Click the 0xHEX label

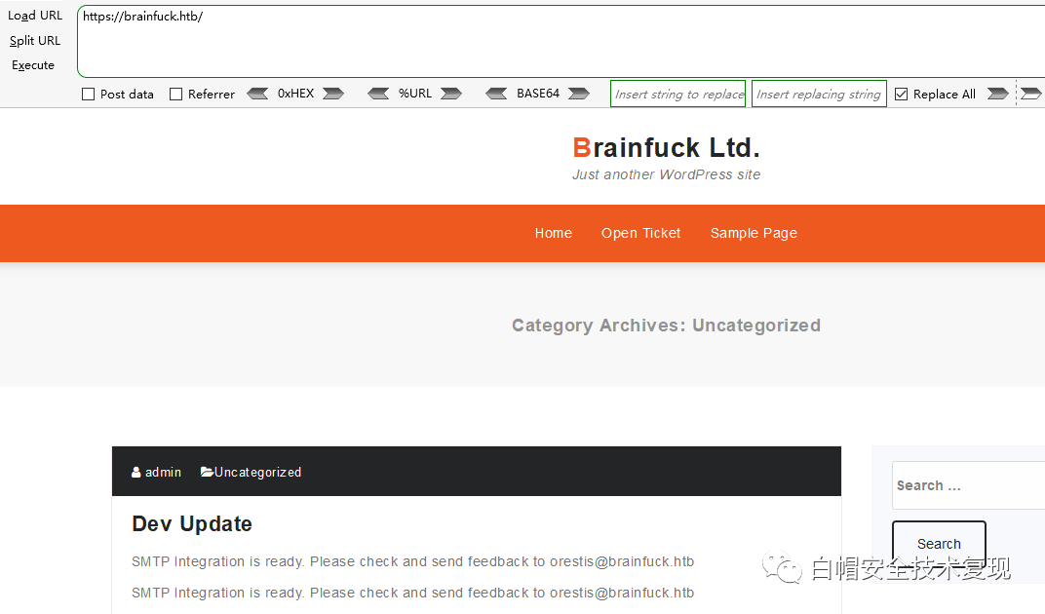[296, 94]
